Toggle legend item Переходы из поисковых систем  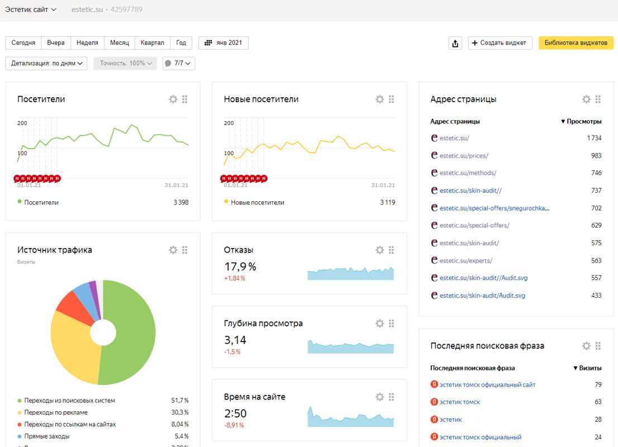66,401
